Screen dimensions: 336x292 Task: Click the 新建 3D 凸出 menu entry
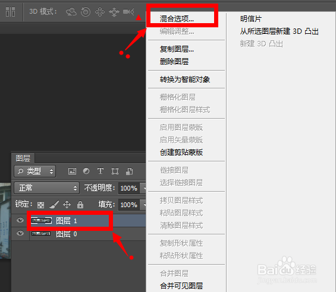[262, 44]
